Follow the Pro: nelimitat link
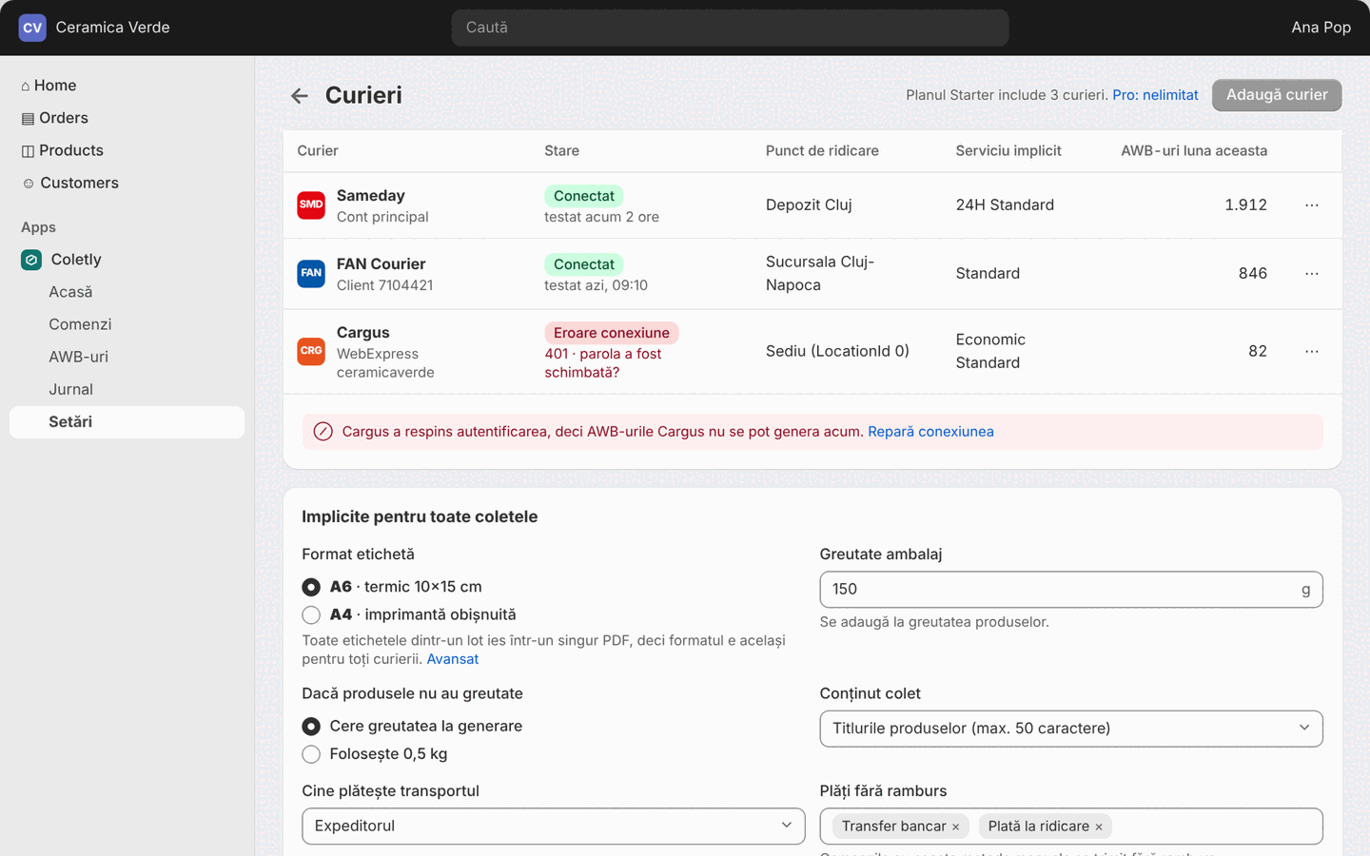Image resolution: width=1370 pixels, height=856 pixels. 1155,95
